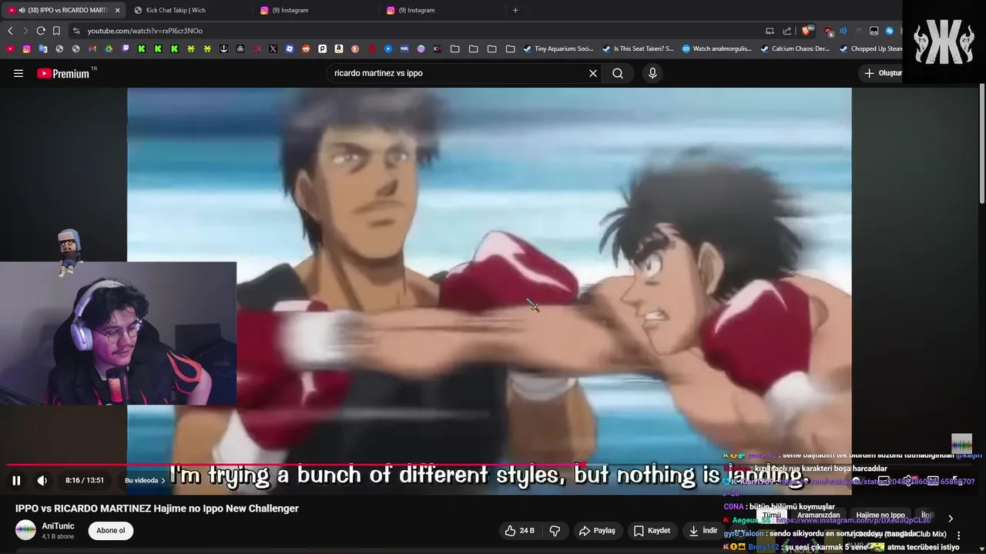
Task: Expand the Bu videoda chapters chevron
Action: (163, 480)
